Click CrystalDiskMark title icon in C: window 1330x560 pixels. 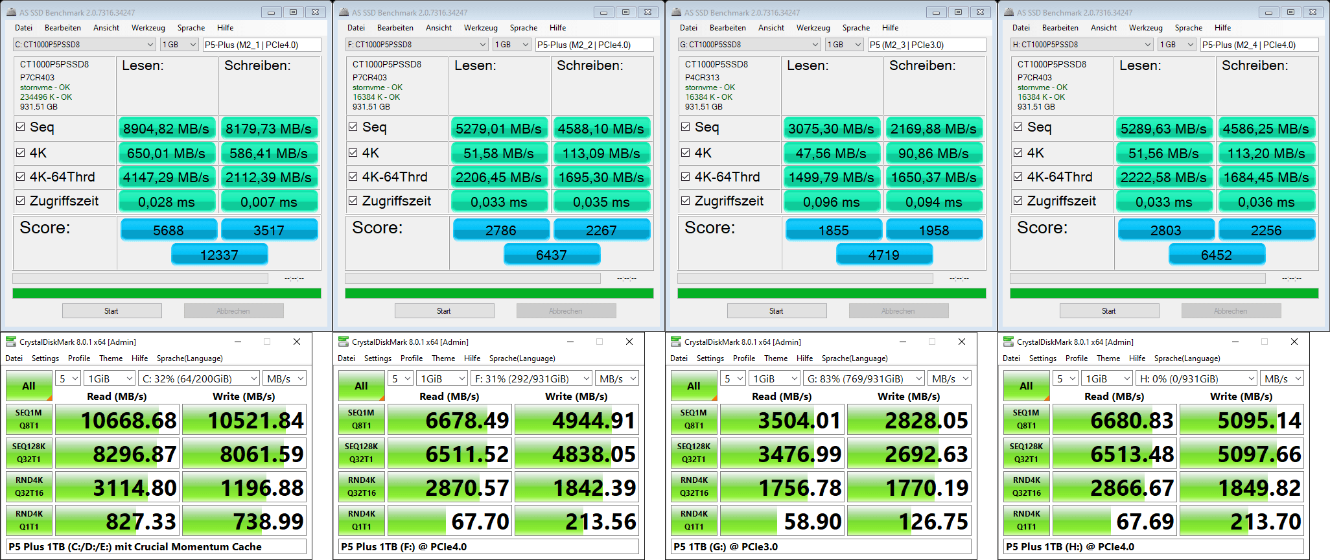click(11, 342)
